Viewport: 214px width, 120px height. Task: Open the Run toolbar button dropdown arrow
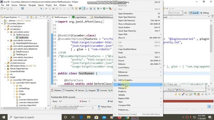click(x=107, y=8)
